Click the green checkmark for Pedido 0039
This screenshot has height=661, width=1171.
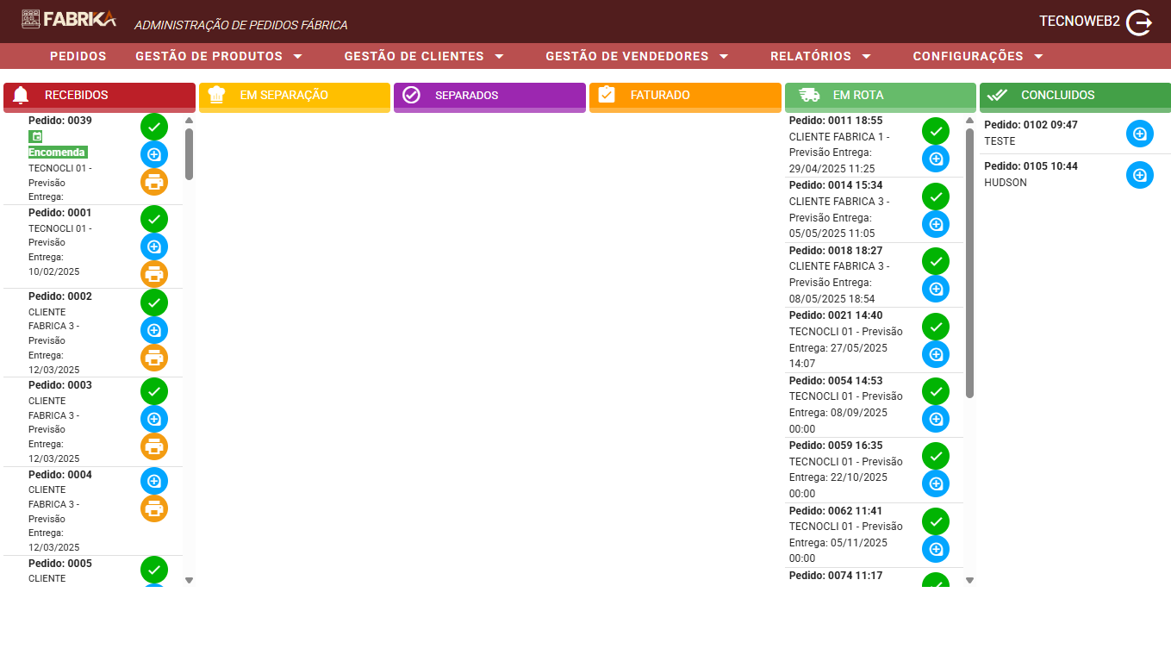(x=154, y=127)
